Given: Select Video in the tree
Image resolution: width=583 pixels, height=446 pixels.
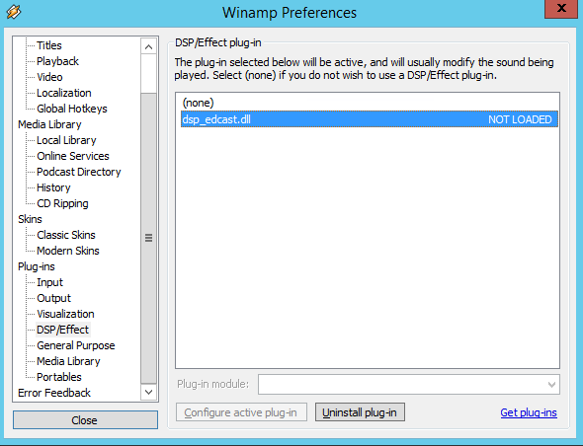Looking at the screenshot, I should click(49, 77).
